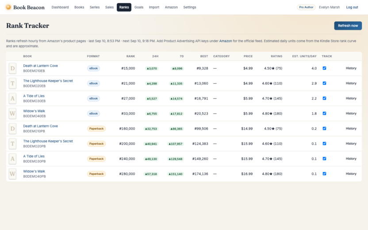Open the Import nav item
Image resolution: width=368 pixels, height=230 pixels.
pyautogui.click(x=154, y=7)
